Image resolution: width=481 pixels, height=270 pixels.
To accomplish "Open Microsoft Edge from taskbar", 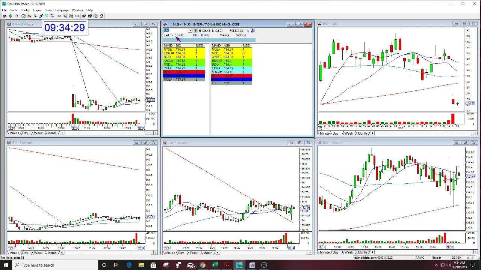I will (x=129, y=265).
